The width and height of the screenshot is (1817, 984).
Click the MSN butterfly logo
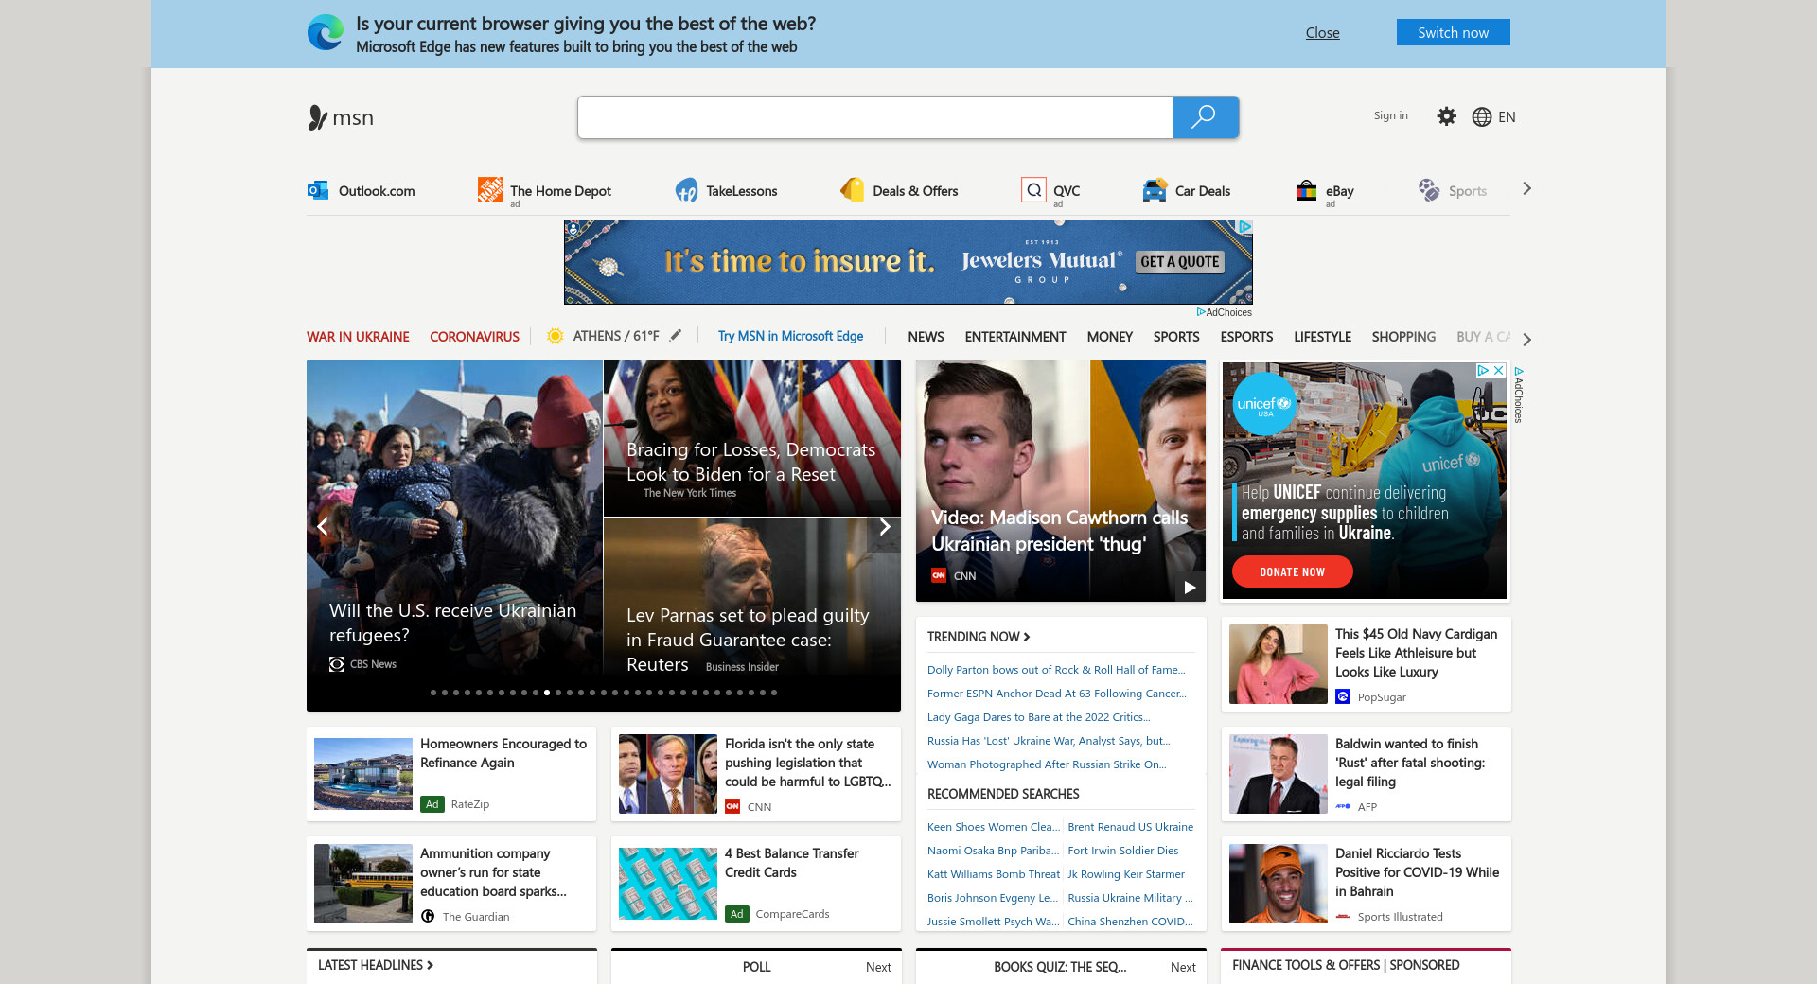click(317, 117)
